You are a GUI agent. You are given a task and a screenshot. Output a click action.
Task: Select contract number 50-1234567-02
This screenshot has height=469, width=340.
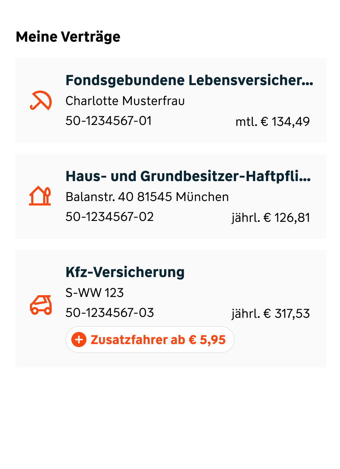point(109,217)
